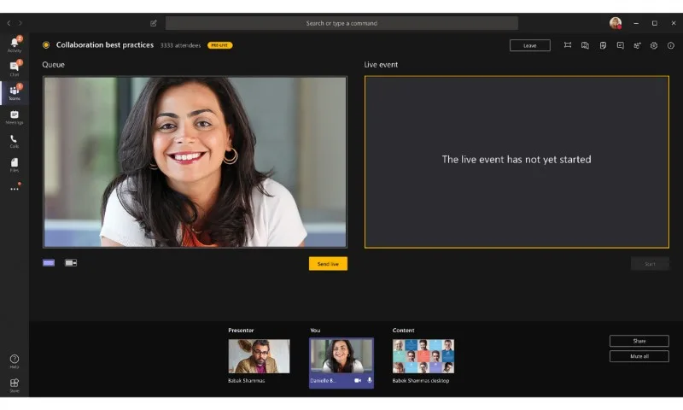This screenshot has width=683, height=410.
Task: Open the add participants icon
Action: click(x=637, y=45)
